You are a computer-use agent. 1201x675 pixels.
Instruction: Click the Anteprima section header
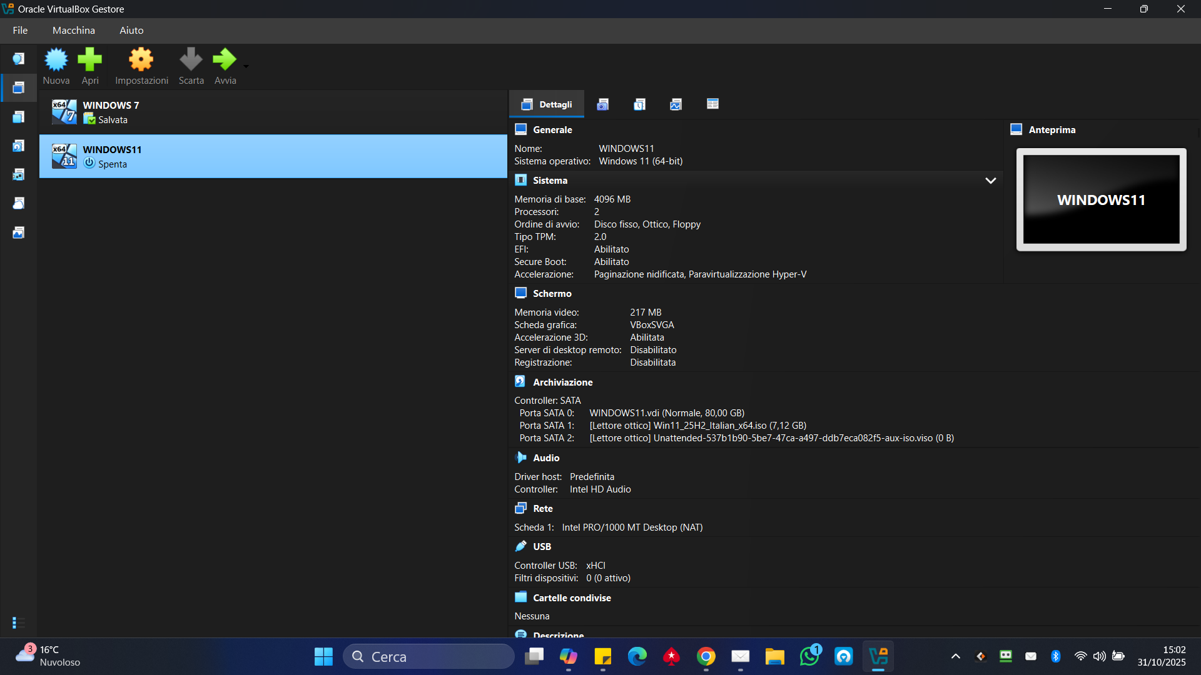click(1052, 130)
